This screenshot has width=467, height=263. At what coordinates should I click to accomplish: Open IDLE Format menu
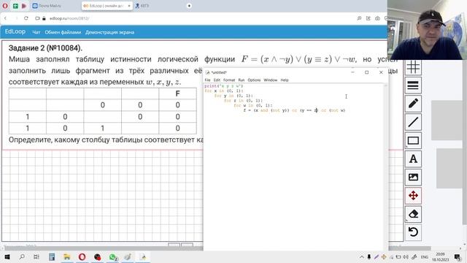229,80
